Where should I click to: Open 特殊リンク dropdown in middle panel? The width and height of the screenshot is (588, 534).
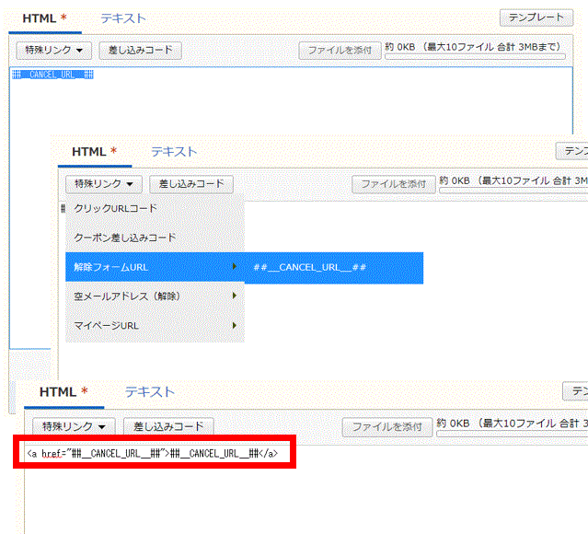[104, 184]
